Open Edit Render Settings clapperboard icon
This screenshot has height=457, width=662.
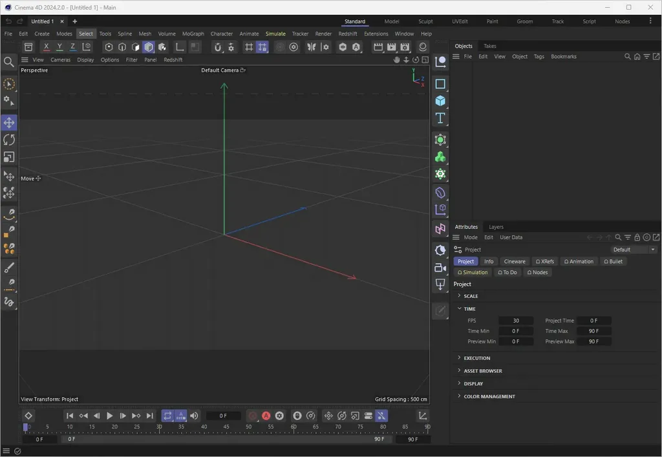coord(405,47)
